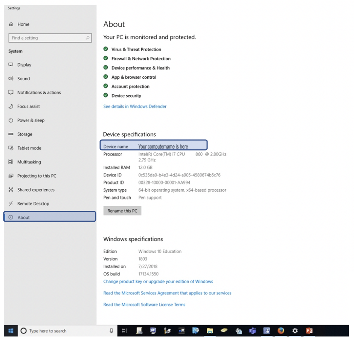Click the OS build value 17134.1550
The image size is (354, 341).
[148, 274]
